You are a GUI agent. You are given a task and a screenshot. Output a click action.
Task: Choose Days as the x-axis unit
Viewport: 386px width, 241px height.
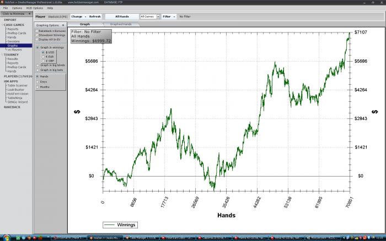[37, 82]
